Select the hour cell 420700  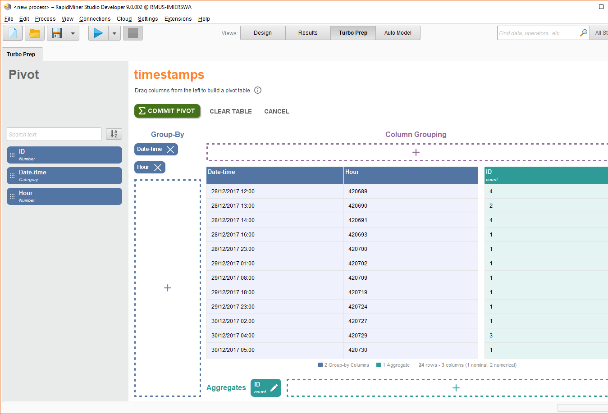[x=411, y=249]
